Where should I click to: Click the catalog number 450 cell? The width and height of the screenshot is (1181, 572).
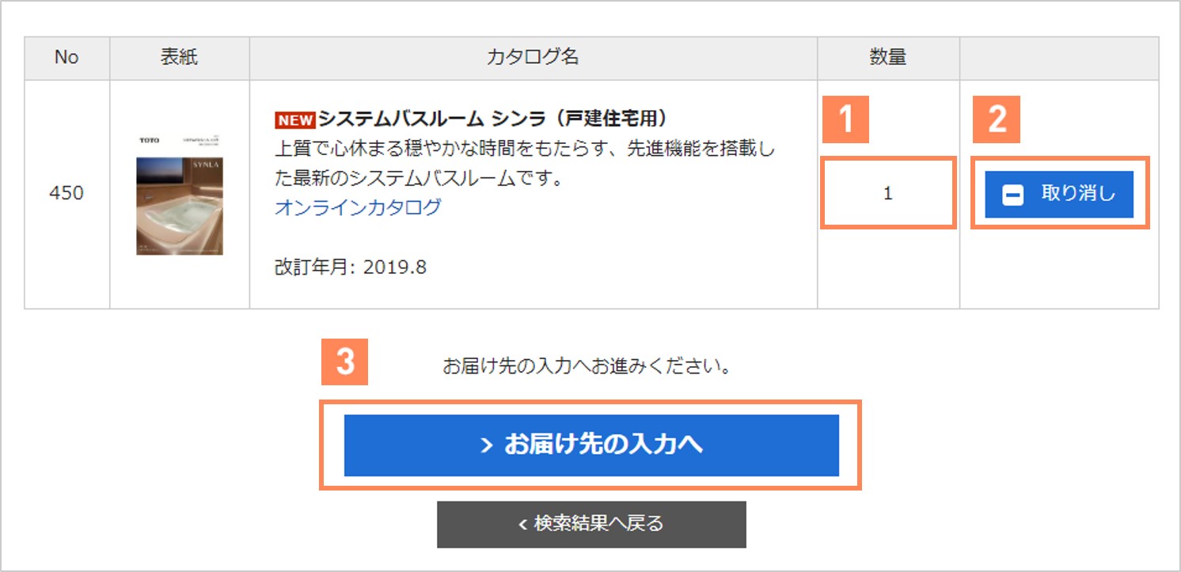[x=66, y=194]
